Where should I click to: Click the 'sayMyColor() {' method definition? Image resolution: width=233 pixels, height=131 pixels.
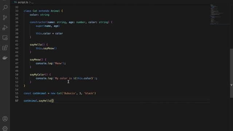(40, 75)
